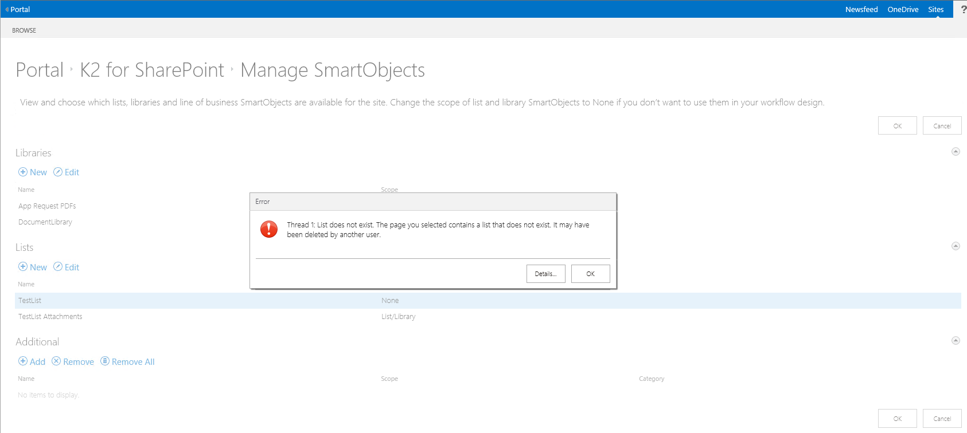Open the BROWSE ribbon tab
Screen dimensions: 967x433
[24, 30]
